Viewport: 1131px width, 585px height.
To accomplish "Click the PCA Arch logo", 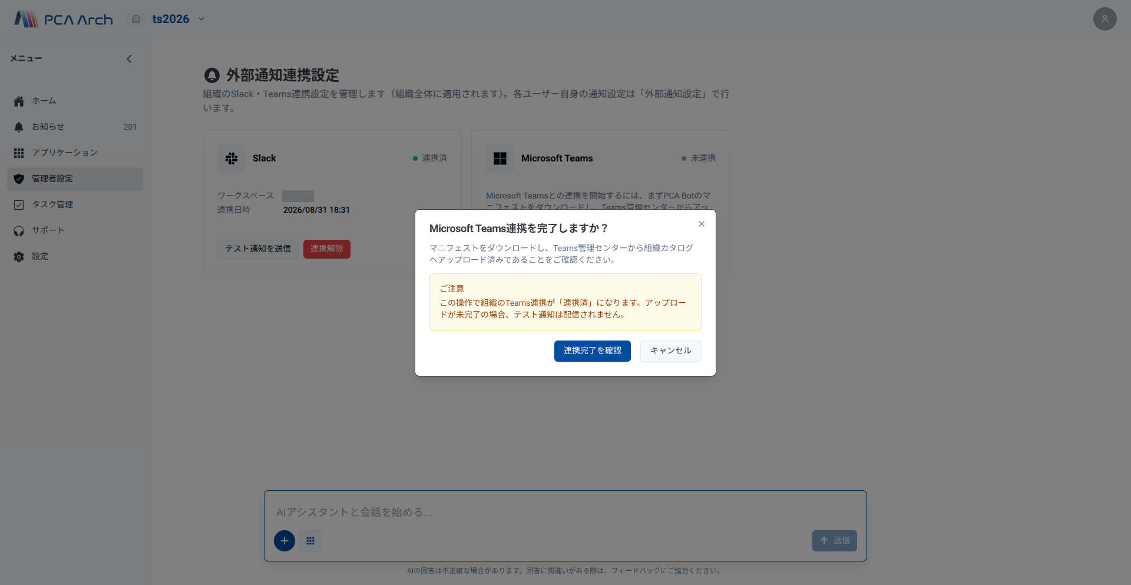I will (64, 19).
